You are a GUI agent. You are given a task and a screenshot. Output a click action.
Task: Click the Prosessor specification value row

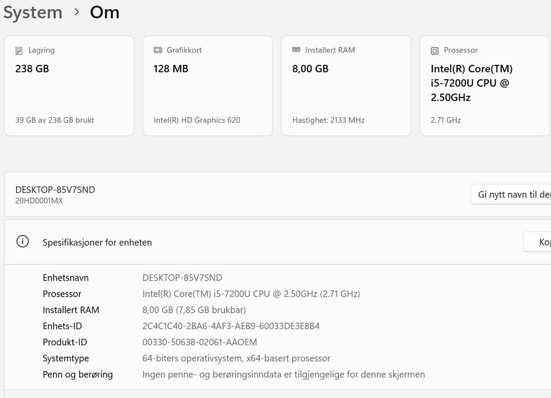point(251,294)
